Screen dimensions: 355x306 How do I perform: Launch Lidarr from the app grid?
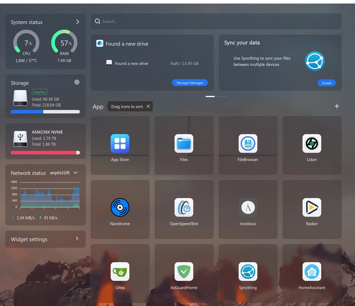point(312,144)
